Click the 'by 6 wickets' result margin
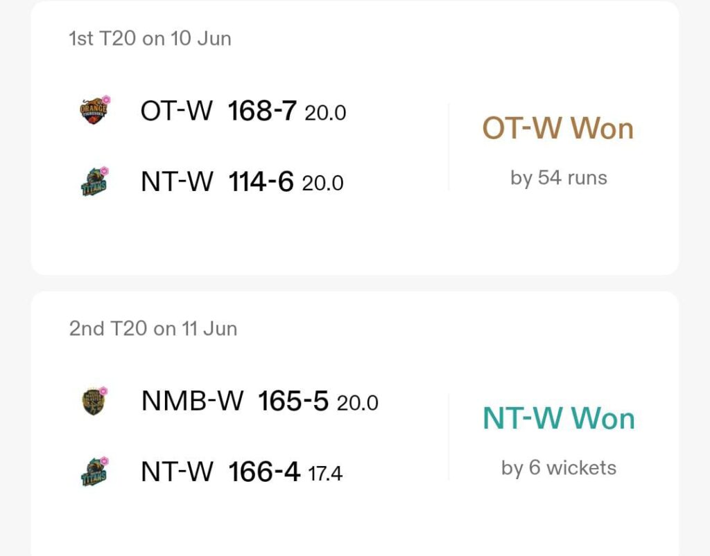 tap(559, 468)
